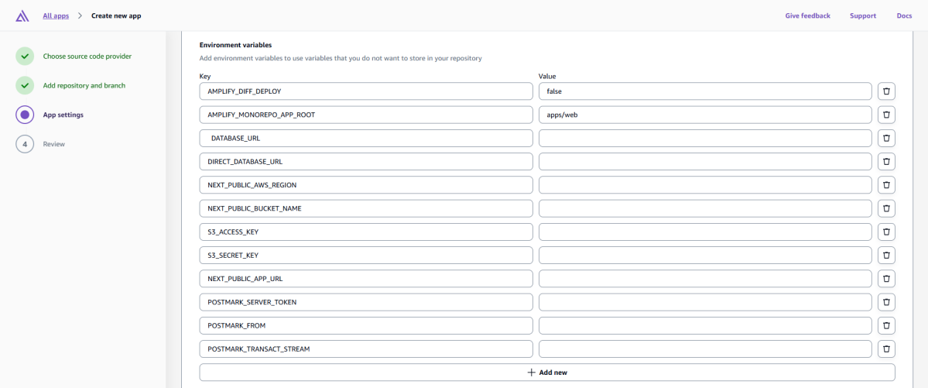
Task: Edit the NEXT_PUBLIC_BUCKET_NAME key field
Action: click(366, 208)
